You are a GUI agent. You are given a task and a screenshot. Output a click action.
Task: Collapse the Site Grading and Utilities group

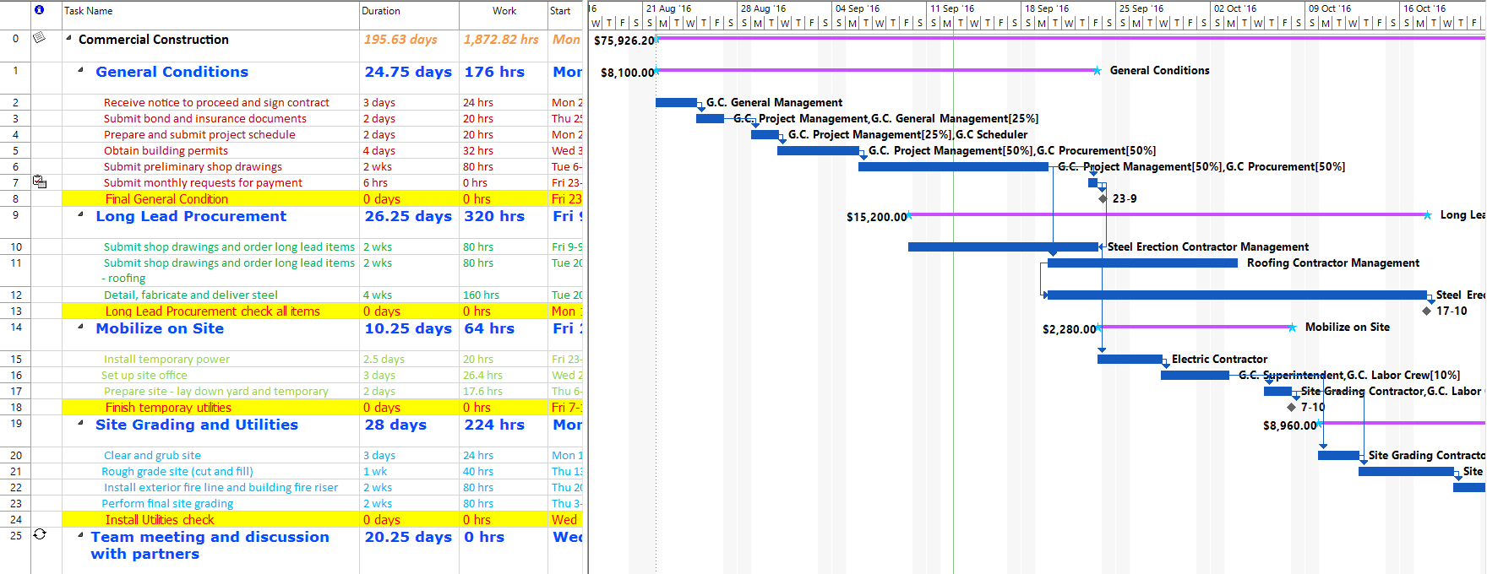80,424
